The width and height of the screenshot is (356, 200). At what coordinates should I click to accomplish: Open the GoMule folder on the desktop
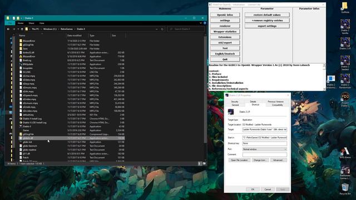pos(345,7)
